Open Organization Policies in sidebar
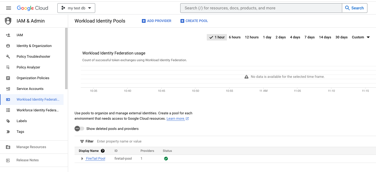Screen dimensions: 376x172 click(x=33, y=78)
